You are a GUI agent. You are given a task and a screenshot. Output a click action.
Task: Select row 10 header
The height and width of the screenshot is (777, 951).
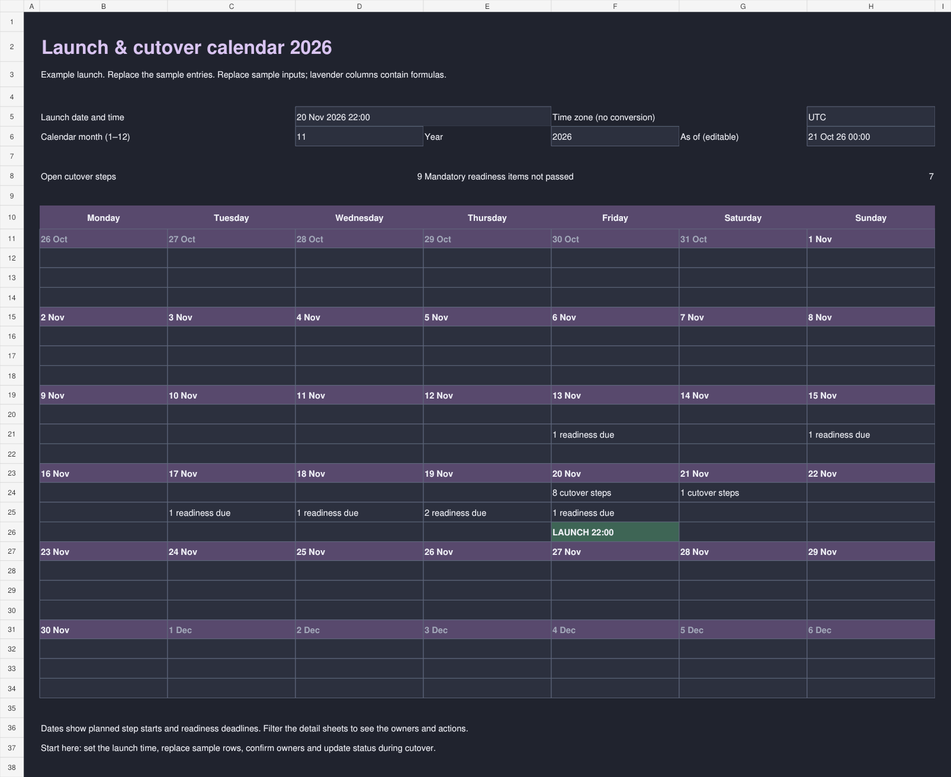point(12,217)
